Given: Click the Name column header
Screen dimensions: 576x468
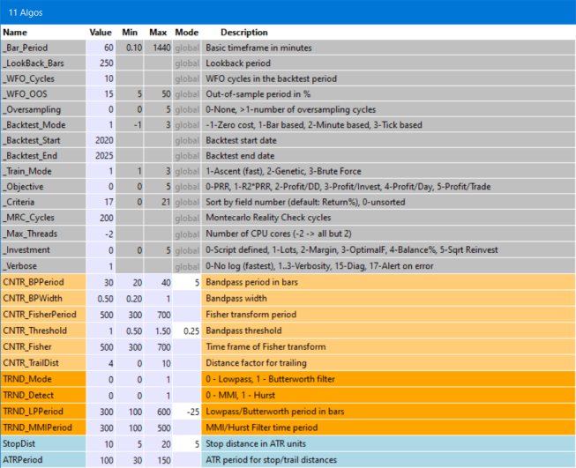Looking at the screenshot, I should pos(16,33).
